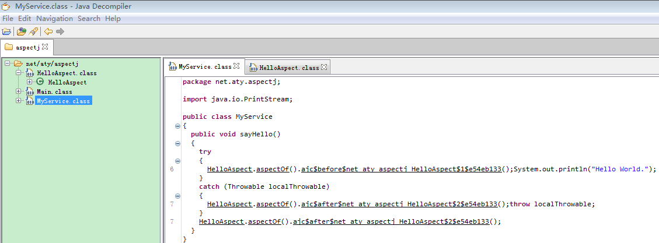The image size is (659, 243).
Task: Collapse the try block fold marker
Action: 177,161
